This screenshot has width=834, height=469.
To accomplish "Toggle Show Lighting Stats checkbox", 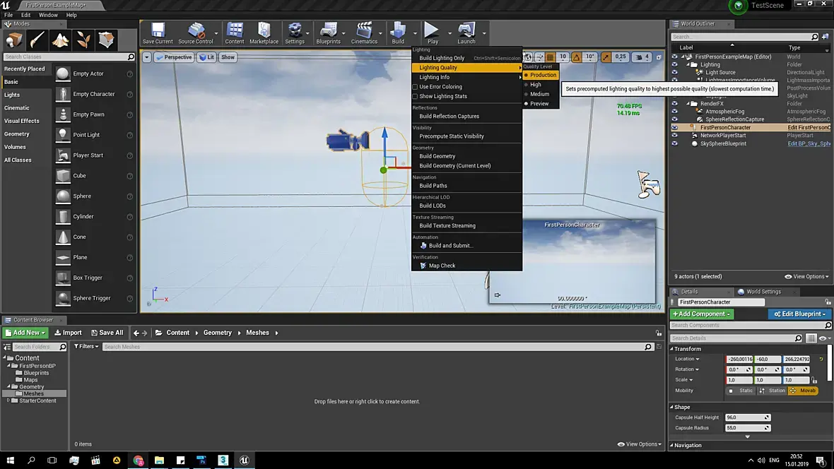I will (415, 97).
